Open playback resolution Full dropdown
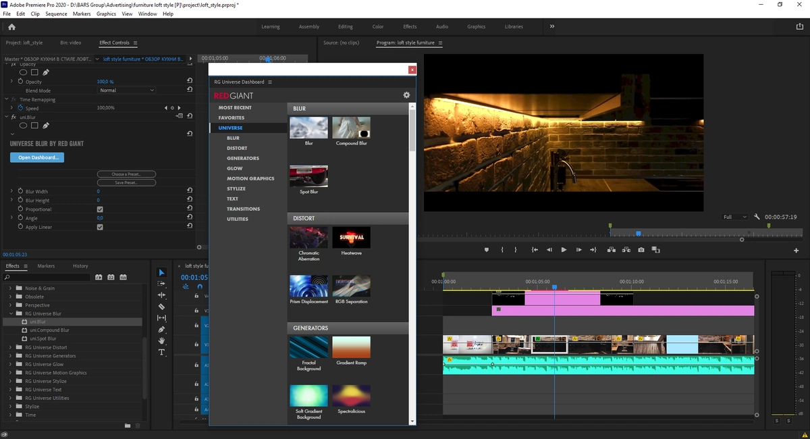The image size is (810, 439). pos(734,217)
